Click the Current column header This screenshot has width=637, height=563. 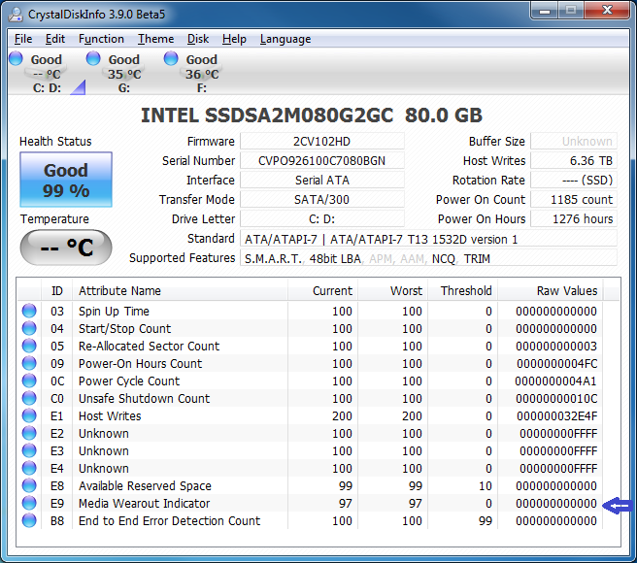pos(323,291)
